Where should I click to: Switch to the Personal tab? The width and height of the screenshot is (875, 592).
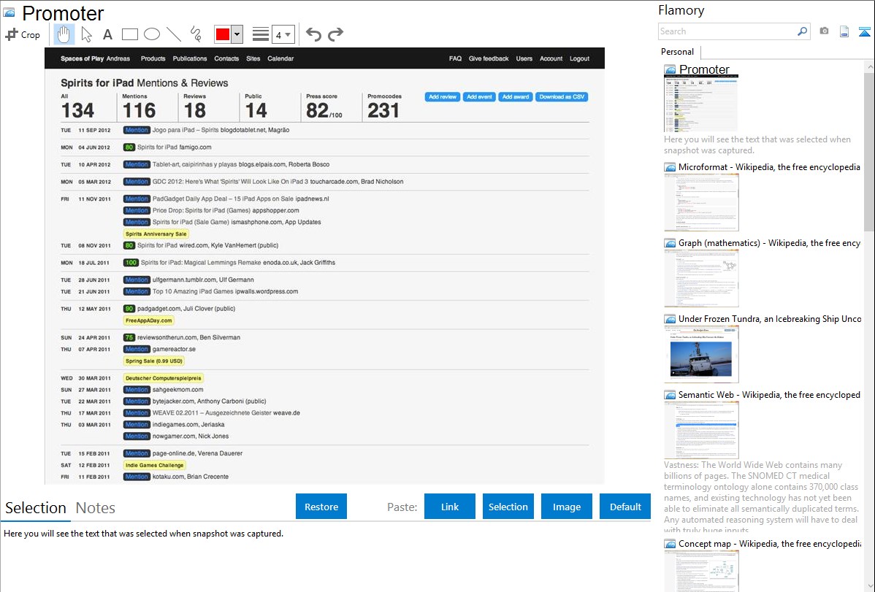(677, 52)
